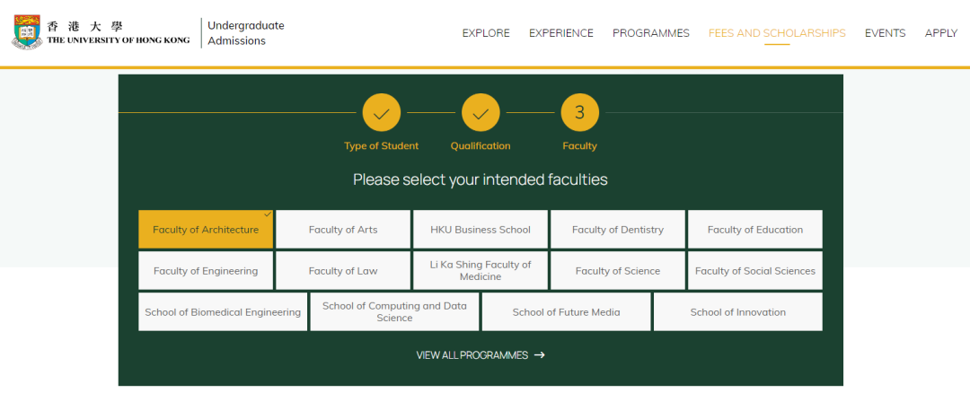Select School of Computing and Data Science
970x393 pixels.
coord(394,312)
